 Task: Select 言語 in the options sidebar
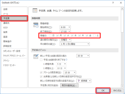(x=14, y=37)
